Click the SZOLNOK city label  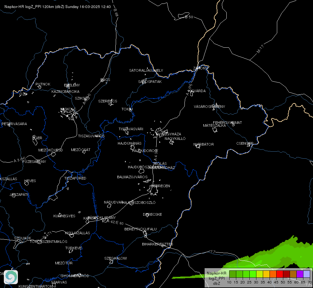coord(23,238)
